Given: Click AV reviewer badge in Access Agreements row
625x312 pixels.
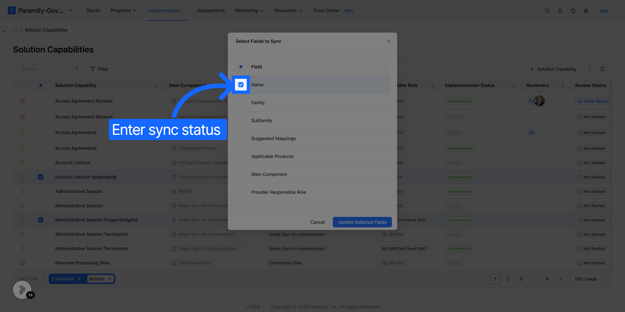Looking at the screenshot, I should point(532,133).
